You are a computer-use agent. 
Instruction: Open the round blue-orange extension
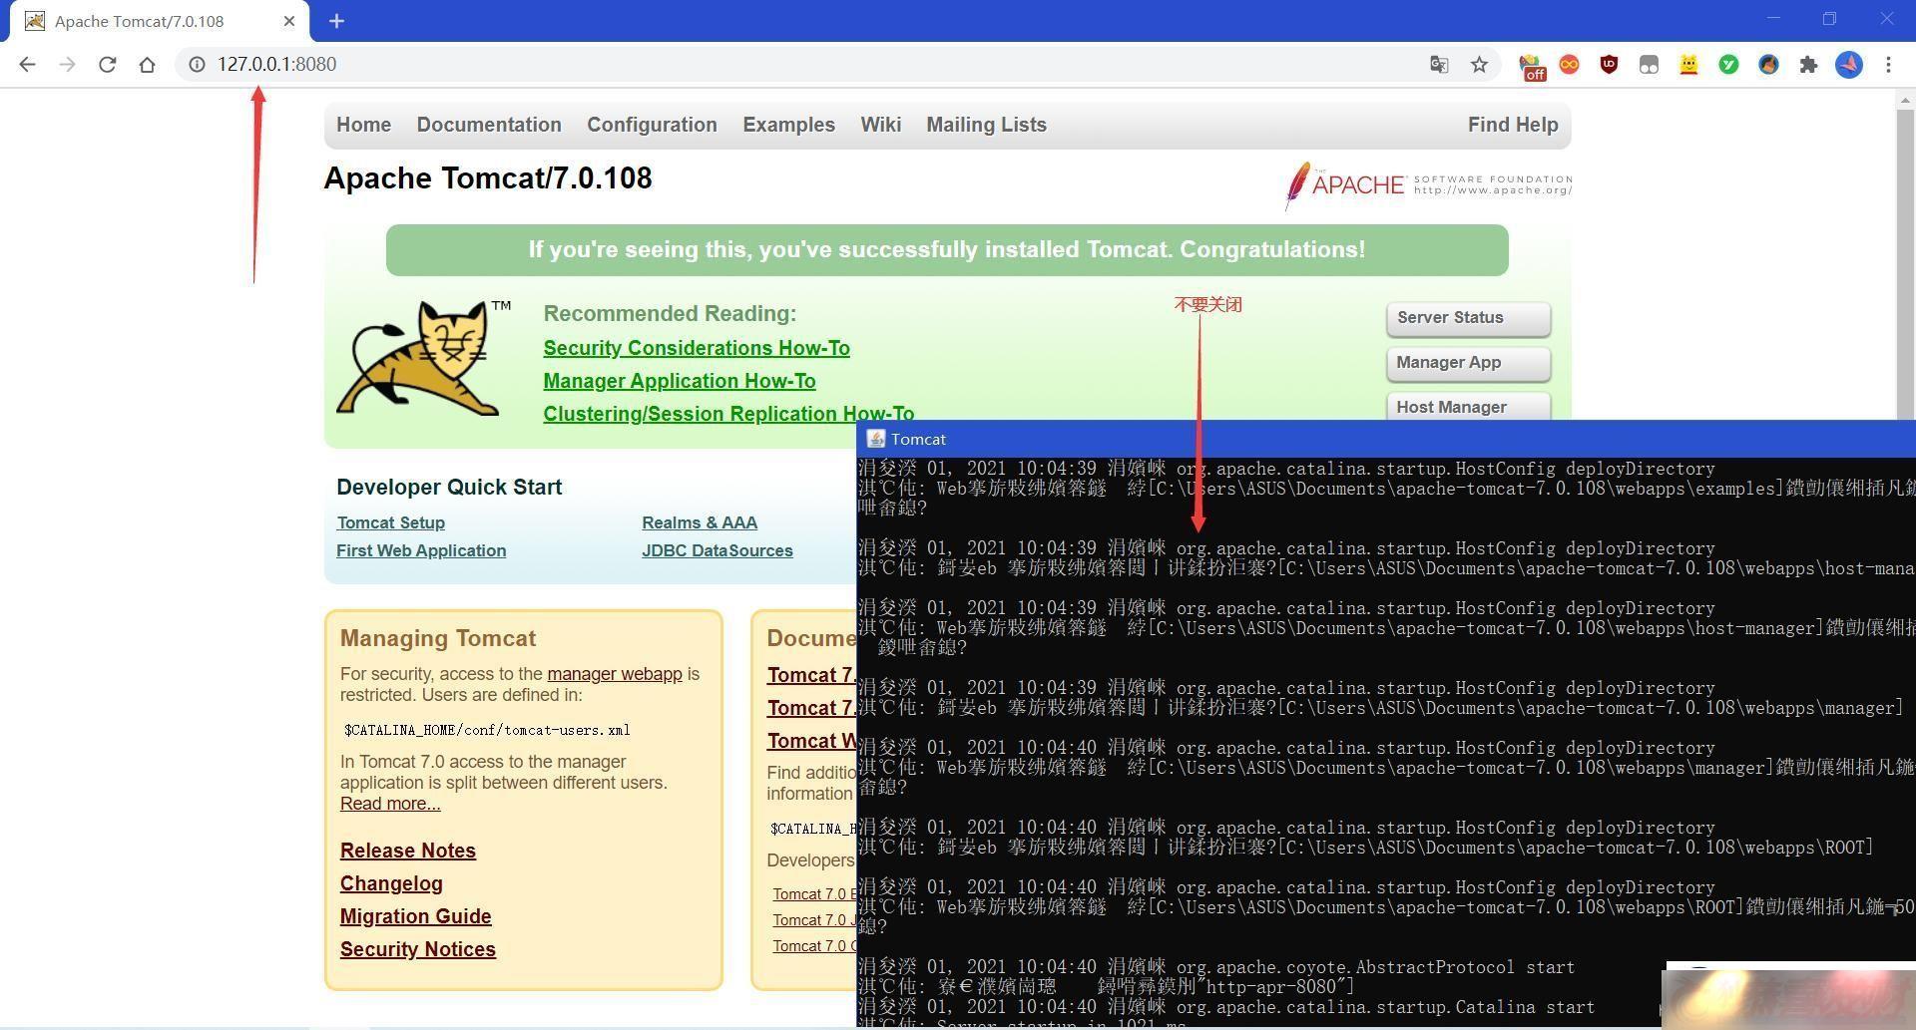pos(1768,64)
